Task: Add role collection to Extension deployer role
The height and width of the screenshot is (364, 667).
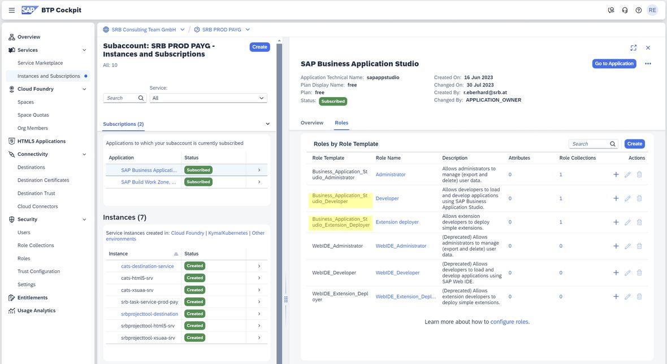Action: tap(616, 222)
